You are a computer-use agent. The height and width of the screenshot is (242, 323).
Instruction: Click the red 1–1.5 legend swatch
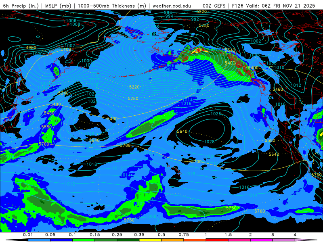click(217, 240)
